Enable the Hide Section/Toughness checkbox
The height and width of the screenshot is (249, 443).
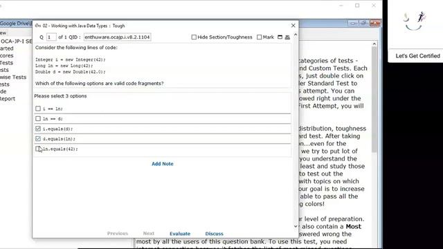coord(194,37)
